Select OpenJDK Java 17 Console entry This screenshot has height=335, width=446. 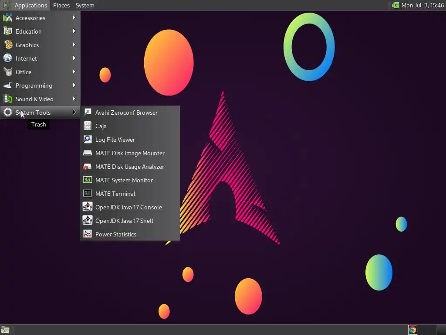tap(130, 207)
